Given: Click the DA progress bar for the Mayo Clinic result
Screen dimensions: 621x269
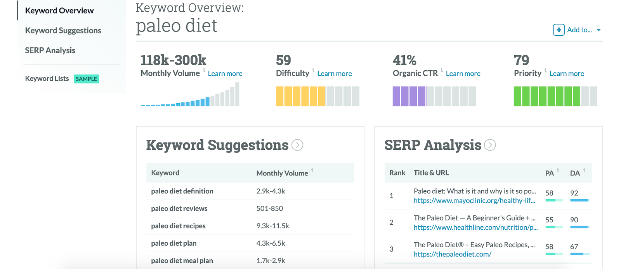Looking at the screenshot, I should point(579,200).
